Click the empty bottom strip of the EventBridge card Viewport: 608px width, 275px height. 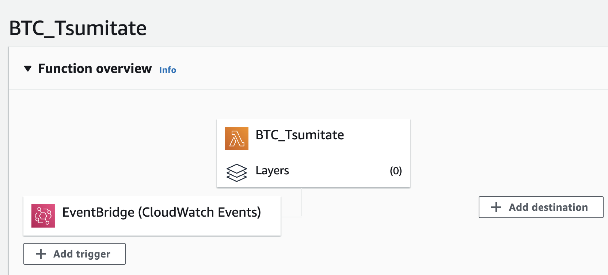pyautogui.click(x=152, y=231)
